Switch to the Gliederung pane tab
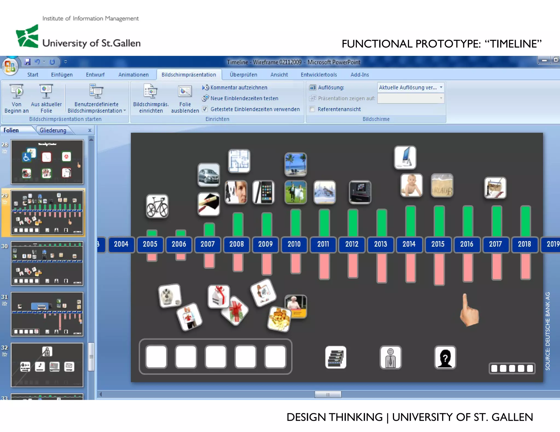 (x=53, y=130)
